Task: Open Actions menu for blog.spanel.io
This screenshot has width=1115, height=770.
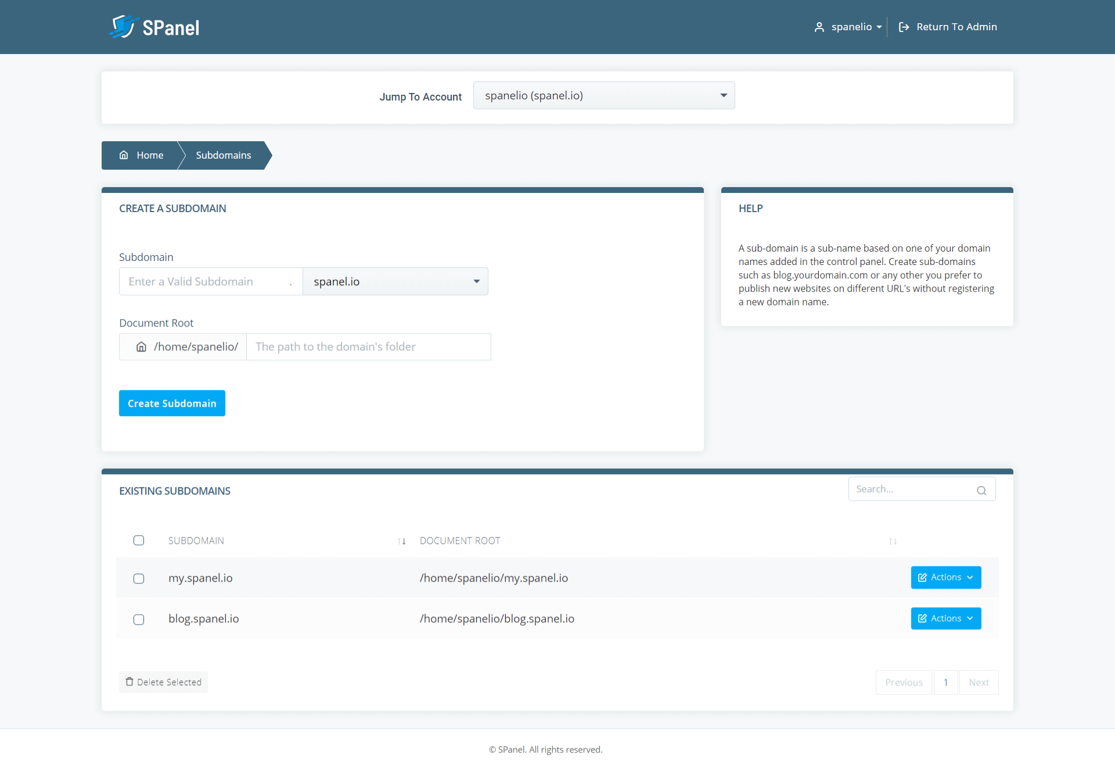Action: coord(946,618)
